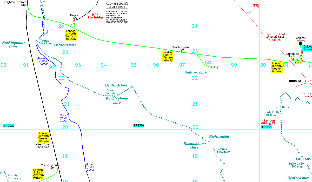312x182 pixels.
Task: Click the cyan Guided Busway label
Action: click(307, 48)
